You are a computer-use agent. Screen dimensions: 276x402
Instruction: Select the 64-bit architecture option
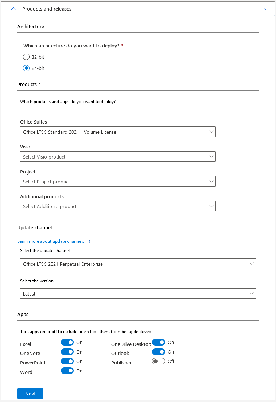click(x=26, y=68)
